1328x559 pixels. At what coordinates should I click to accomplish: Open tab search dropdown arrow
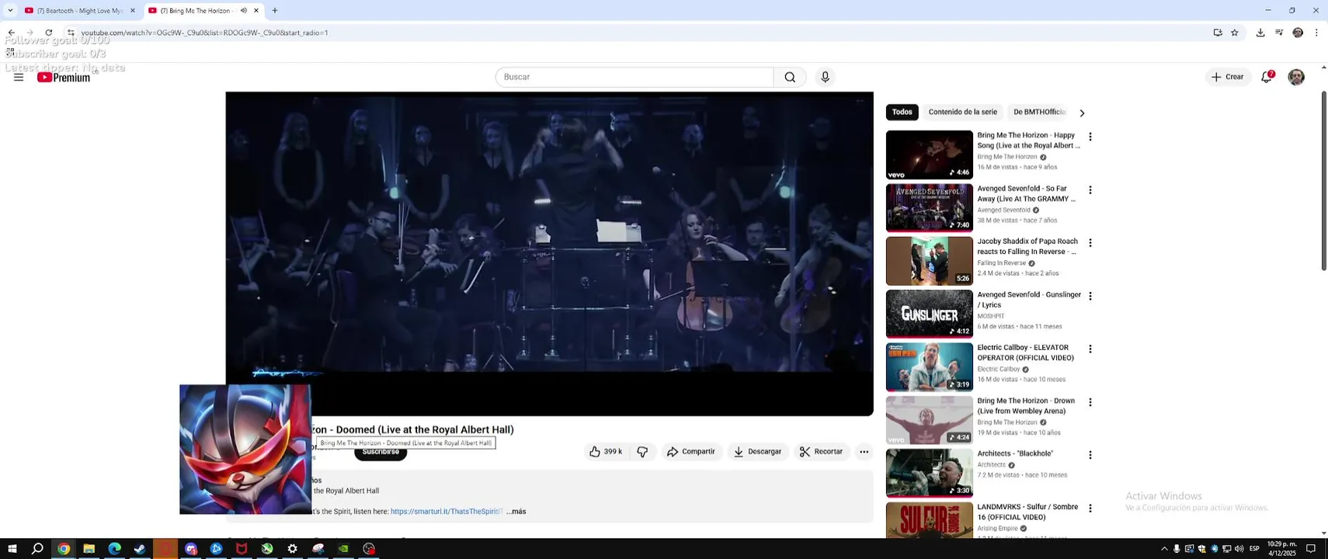(x=10, y=10)
